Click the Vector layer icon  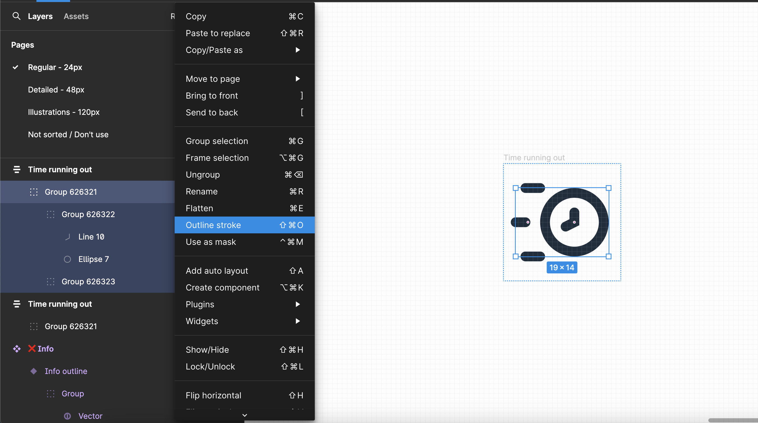67,416
